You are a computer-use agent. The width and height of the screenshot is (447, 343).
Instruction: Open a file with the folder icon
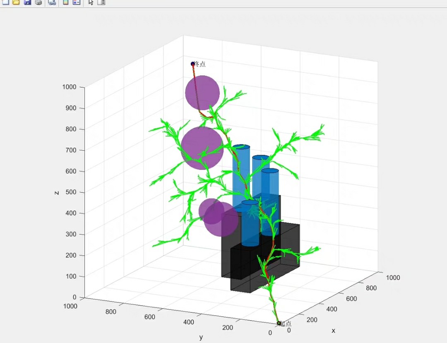coord(16,2)
